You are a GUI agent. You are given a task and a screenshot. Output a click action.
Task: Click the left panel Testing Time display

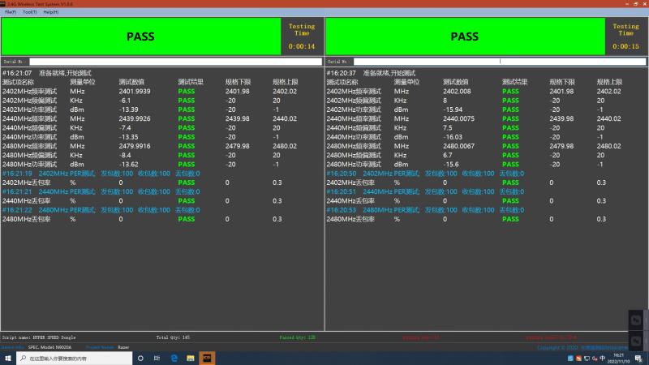pyautogui.click(x=302, y=36)
